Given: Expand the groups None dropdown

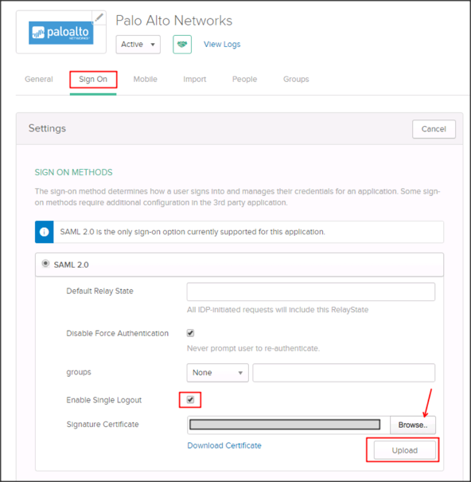Looking at the screenshot, I should pos(217,373).
